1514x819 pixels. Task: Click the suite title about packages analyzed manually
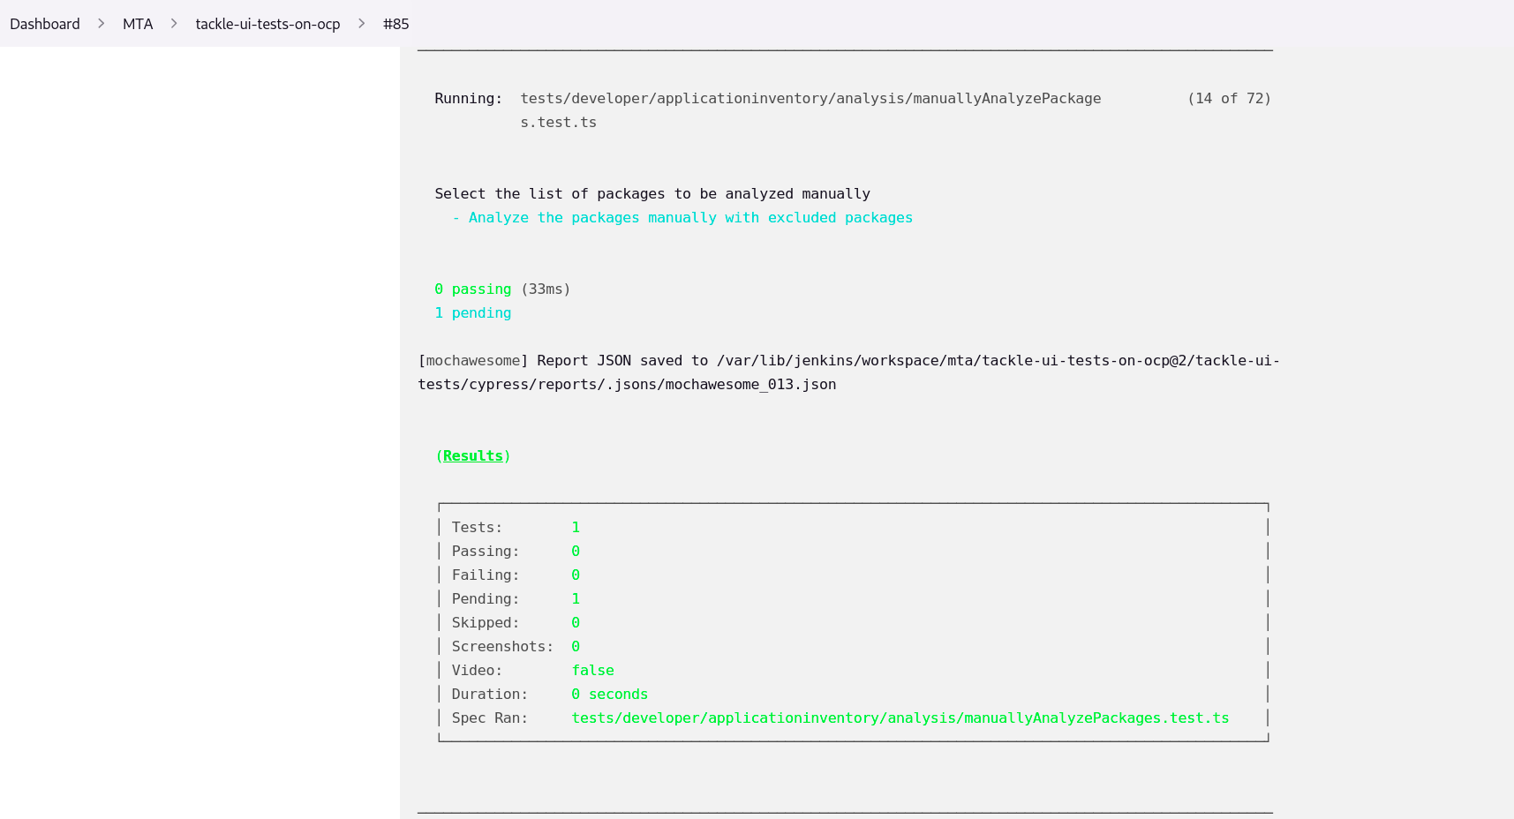pyautogui.click(x=652, y=194)
